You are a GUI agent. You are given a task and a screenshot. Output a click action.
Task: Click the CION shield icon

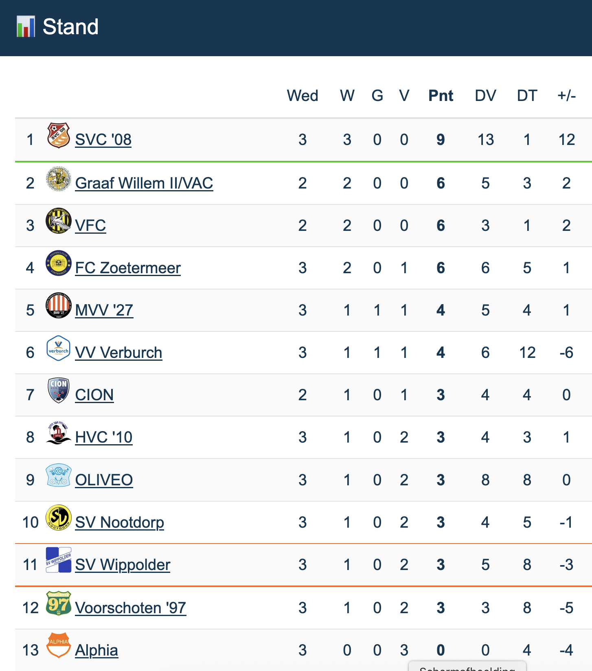pos(59,390)
